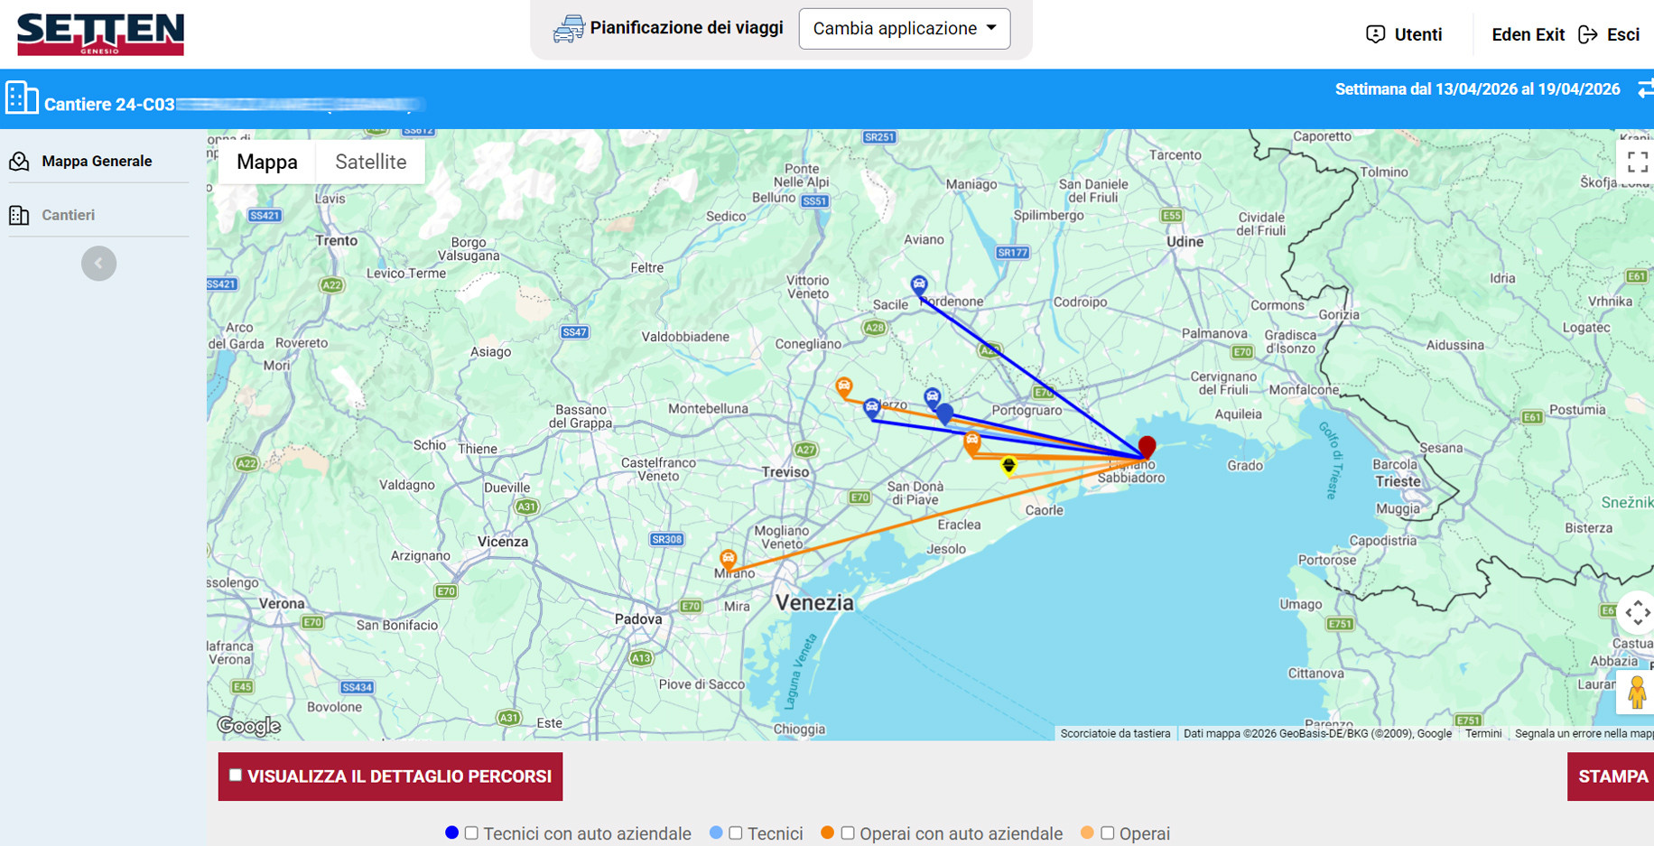Screen dimensions: 1654x846
Task: Select the Mappa map type tab
Action: (x=267, y=163)
